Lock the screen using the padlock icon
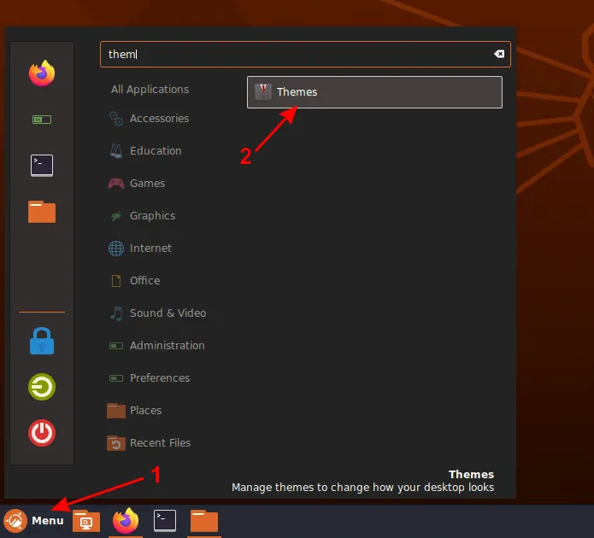This screenshot has height=538, width=594. (41, 342)
